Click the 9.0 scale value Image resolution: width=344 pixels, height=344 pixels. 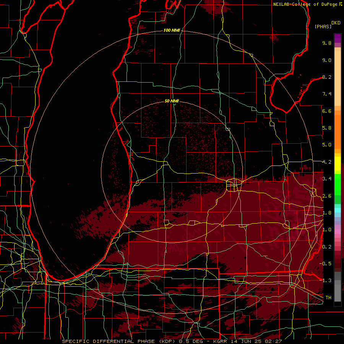click(327, 60)
